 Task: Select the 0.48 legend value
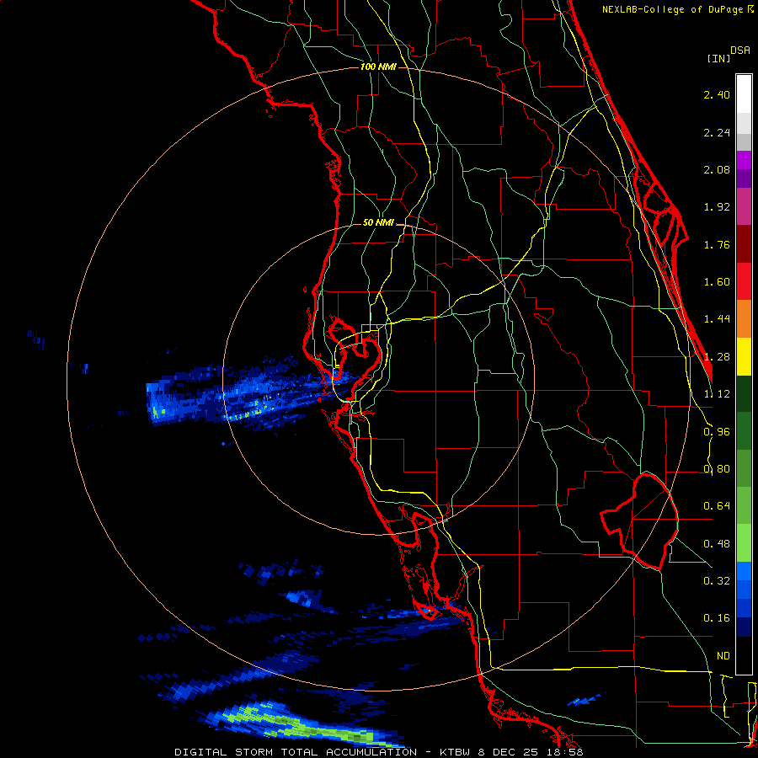click(x=717, y=544)
